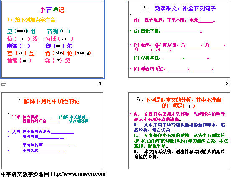Select the slide 2 thumbnail about 补全下列句子
The height and width of the screenshot is (177, 231).
(179, 39)
